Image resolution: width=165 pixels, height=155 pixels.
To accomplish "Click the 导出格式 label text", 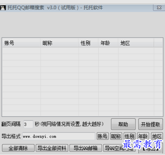I will click(x=11, y=136).
